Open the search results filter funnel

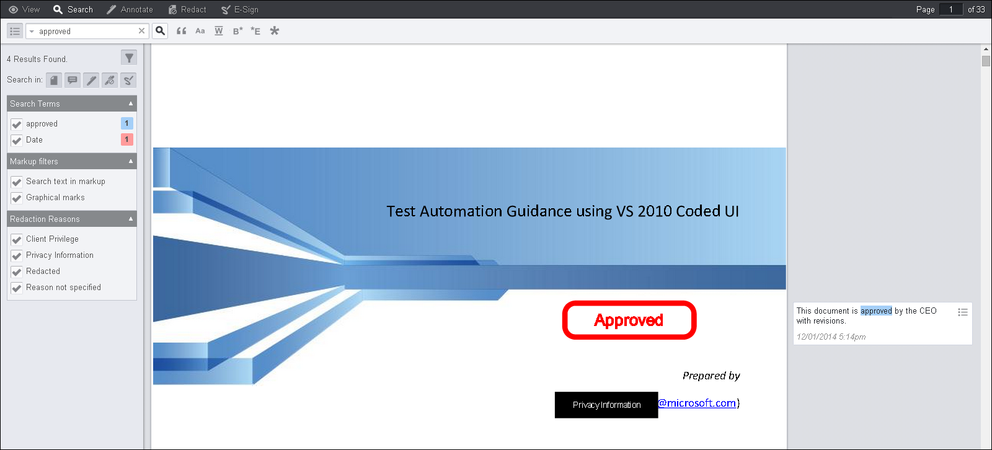128,58
